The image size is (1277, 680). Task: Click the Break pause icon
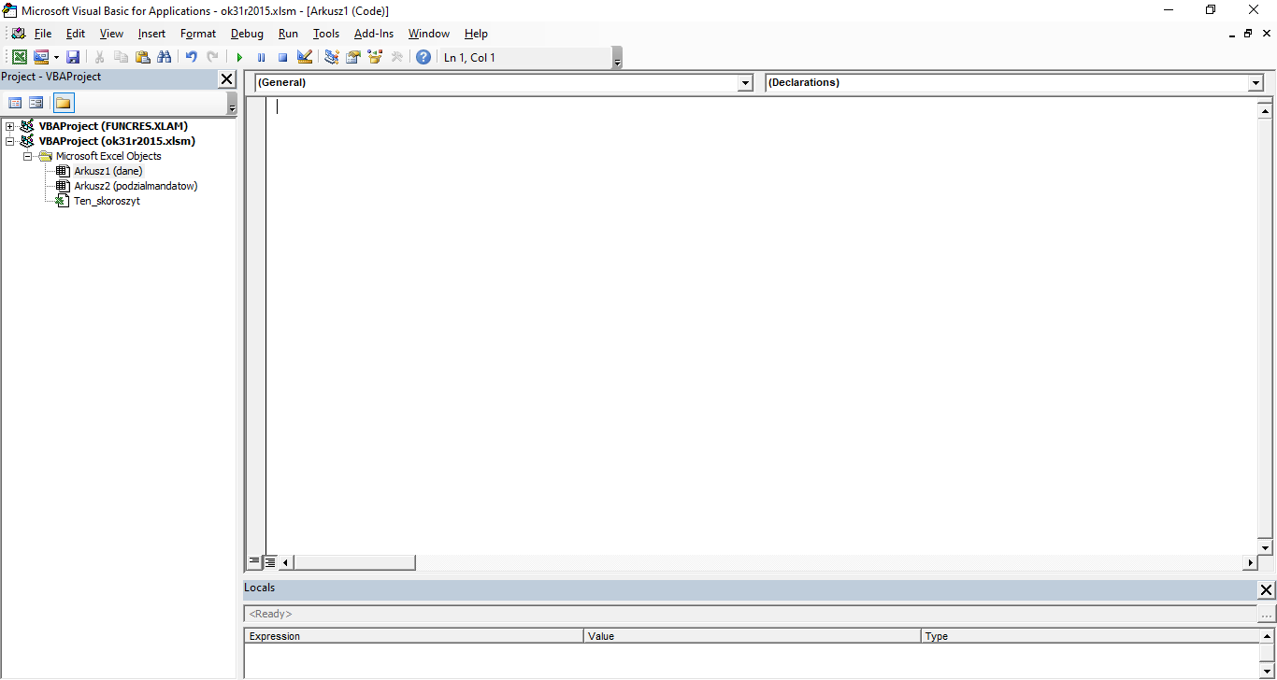[x=261, y=57]
